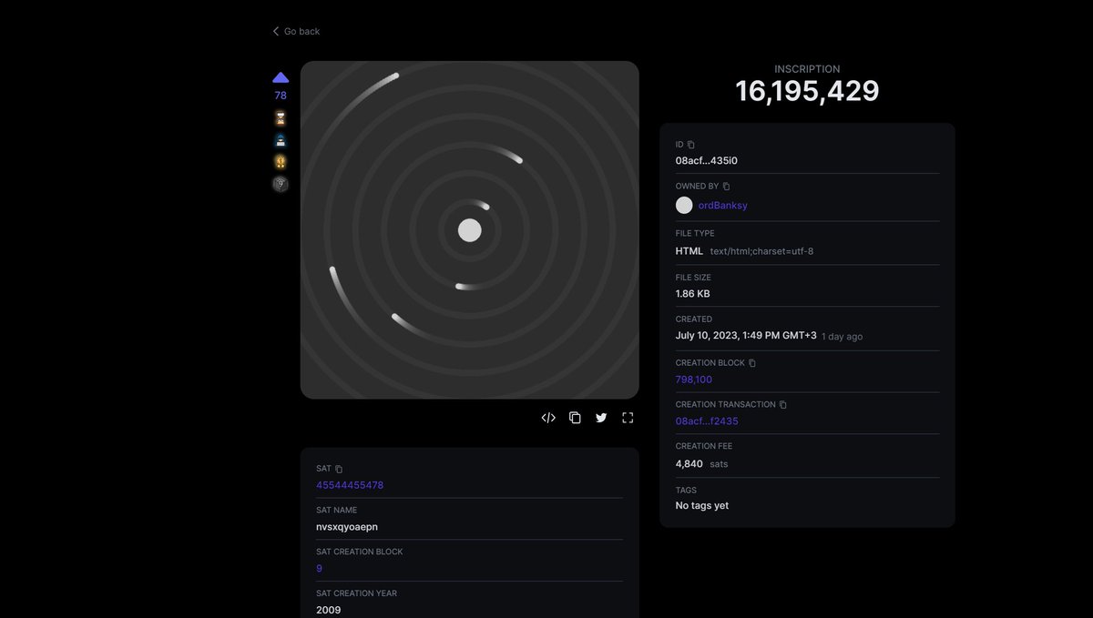
Task: Copy the inscription ID
Action: tap(690, 145)
